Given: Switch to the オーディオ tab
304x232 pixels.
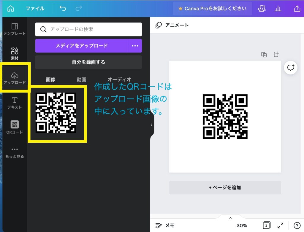Looking at the screenshot, I should coord(119,80).
